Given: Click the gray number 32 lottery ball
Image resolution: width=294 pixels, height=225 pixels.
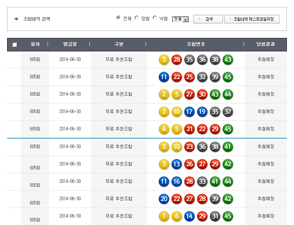Looking at the screenshot, I should pos(202,77).
